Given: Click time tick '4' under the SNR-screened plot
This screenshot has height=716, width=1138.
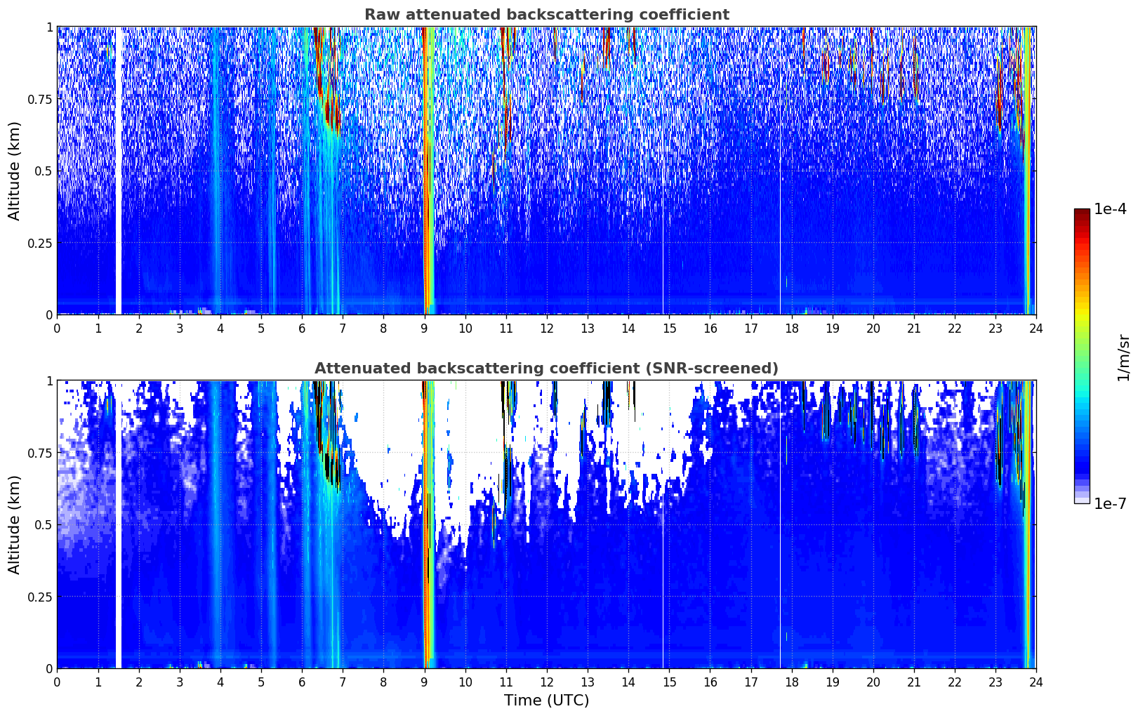Looking at the screenshot, I should [220, 682].
